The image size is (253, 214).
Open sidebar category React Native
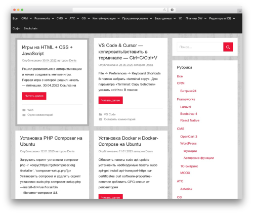click(x=190, y=120)
